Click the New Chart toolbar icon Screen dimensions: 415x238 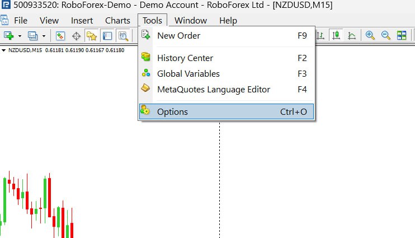coord(8,36)
